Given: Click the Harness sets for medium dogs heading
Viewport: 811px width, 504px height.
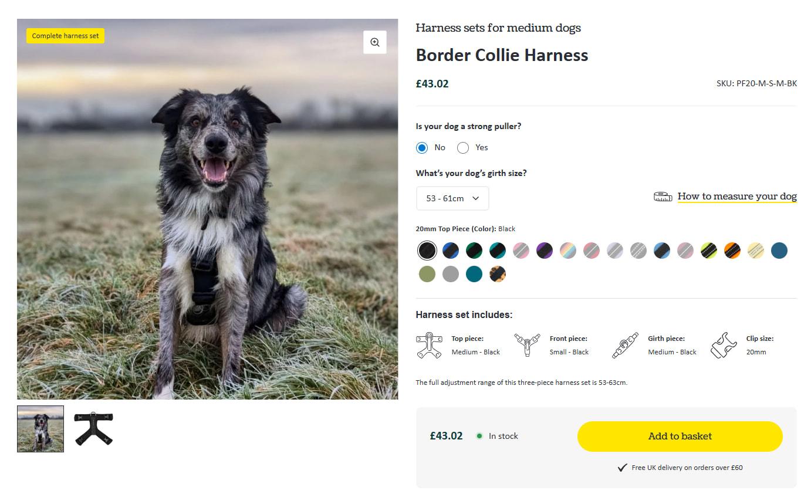Looking at the screenshot, I should click(498, 28).
